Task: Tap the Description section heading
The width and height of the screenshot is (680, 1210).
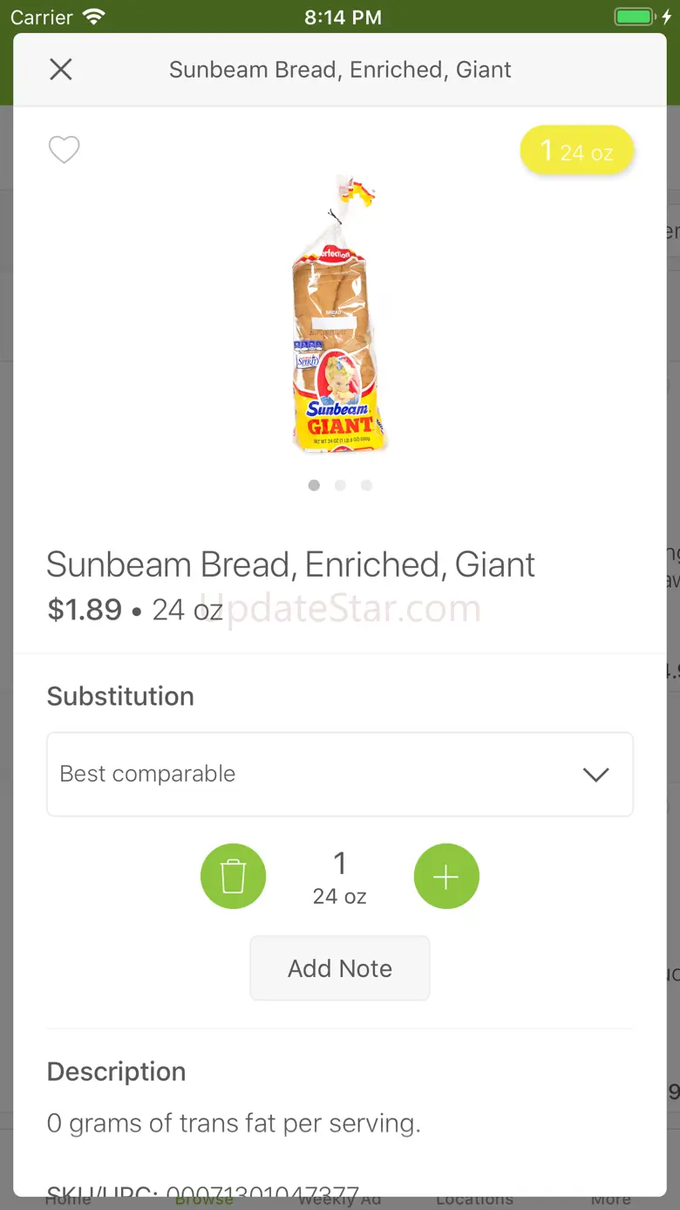Action: pyautogui.click(x=116, y=1071)
